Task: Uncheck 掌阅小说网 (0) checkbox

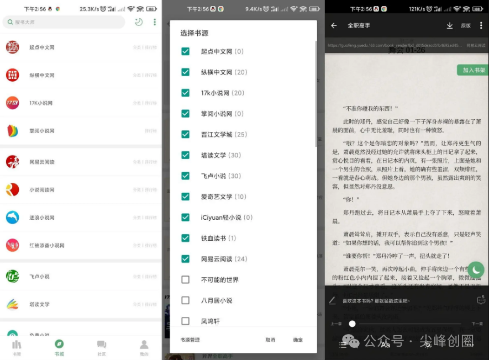Action: [x=185, y=113]
